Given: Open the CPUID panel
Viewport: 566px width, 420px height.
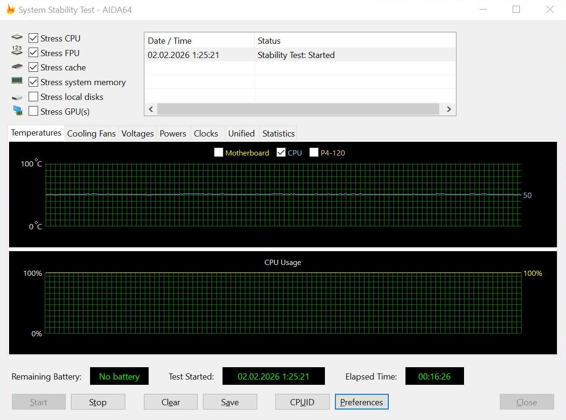Looking at the screenshot, I should point(303,402).
